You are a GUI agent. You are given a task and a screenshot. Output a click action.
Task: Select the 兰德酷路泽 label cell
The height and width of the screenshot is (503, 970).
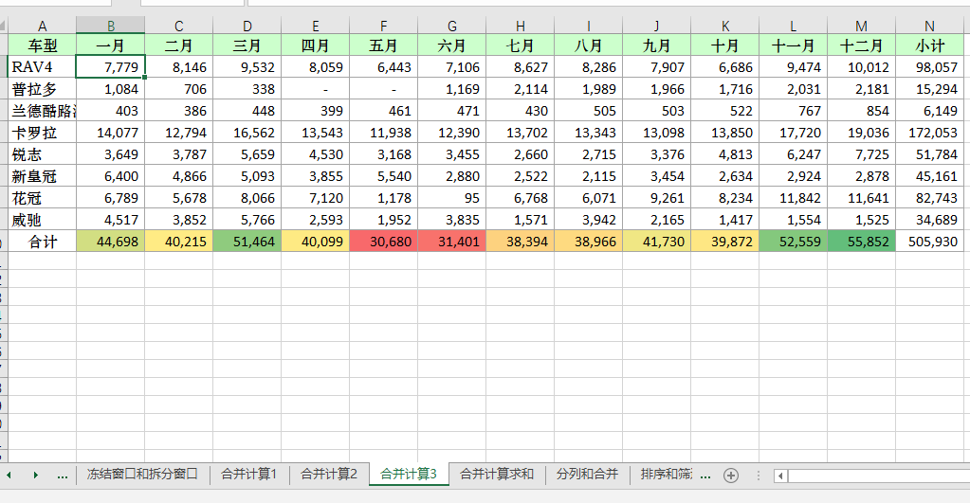(42, 111)
